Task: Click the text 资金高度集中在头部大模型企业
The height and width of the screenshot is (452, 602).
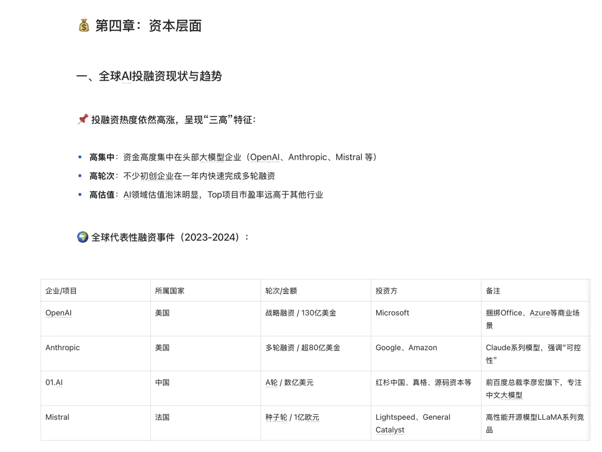Action: (182, 157)
